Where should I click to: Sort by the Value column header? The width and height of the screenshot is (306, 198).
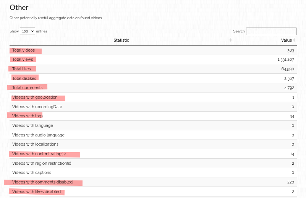[x=286, y=40]
